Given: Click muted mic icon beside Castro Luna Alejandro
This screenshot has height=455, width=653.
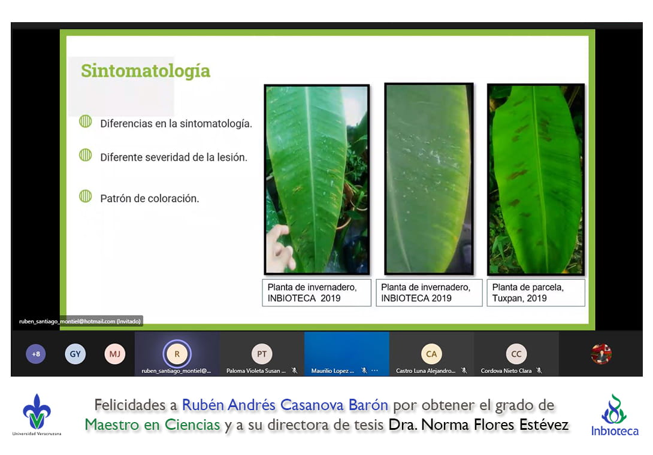Looking at the screenshot, I should [x=464, y=371].
